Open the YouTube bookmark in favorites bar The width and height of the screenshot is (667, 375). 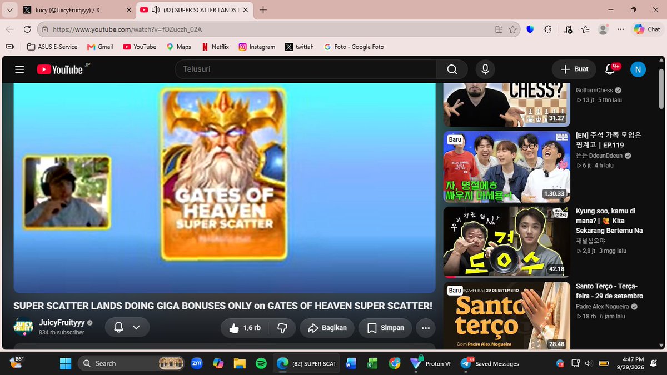tap(140, 47)
